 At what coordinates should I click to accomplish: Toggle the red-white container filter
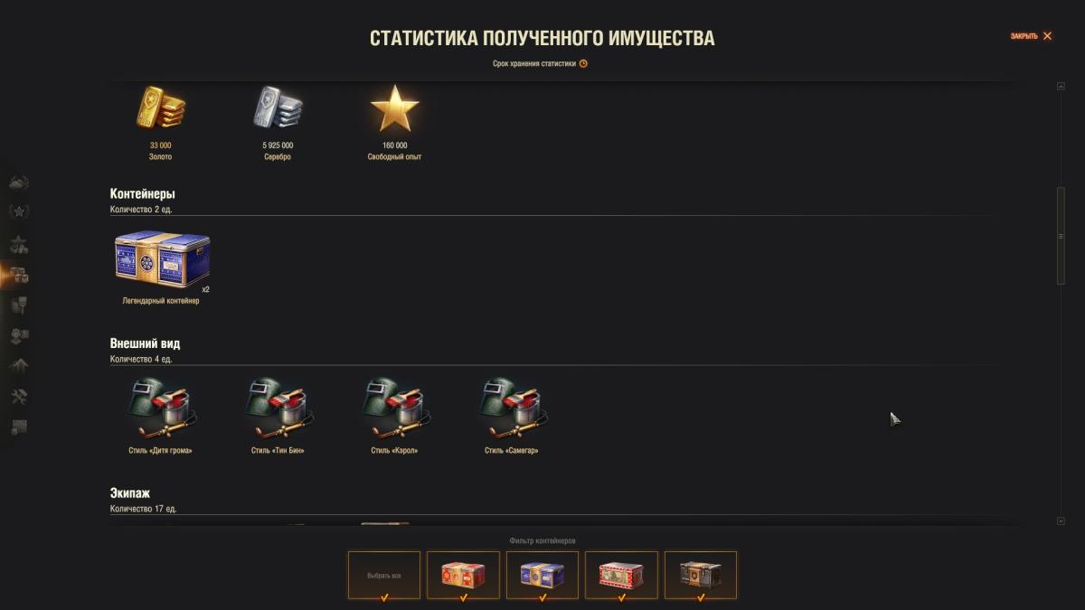tap(621, 575)
